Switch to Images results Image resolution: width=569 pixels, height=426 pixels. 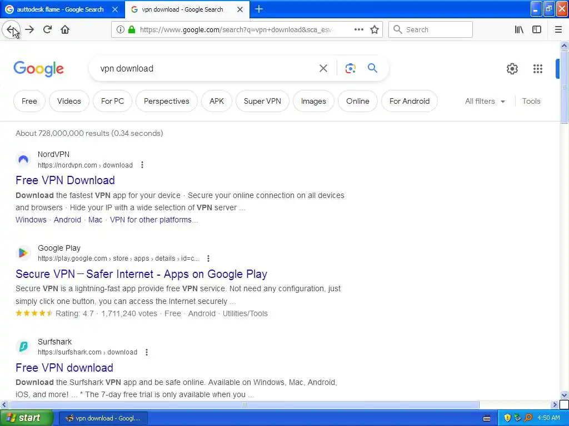(313, 101)
